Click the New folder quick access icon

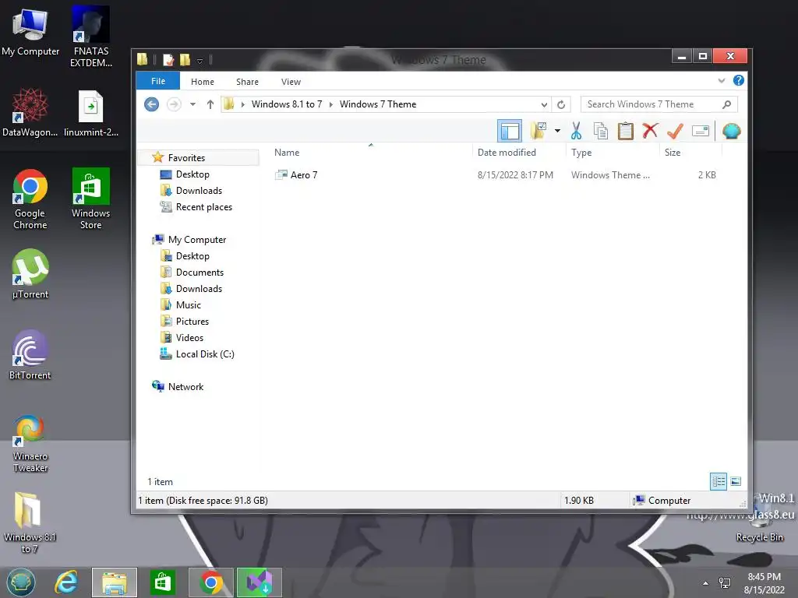tap(185, 60)
